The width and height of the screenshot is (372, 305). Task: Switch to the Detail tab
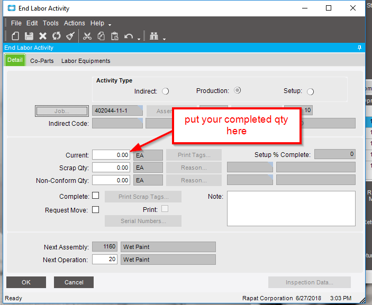(x=15, y=60)
